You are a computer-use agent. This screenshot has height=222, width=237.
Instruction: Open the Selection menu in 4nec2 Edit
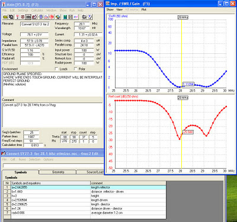pos(34,159)
